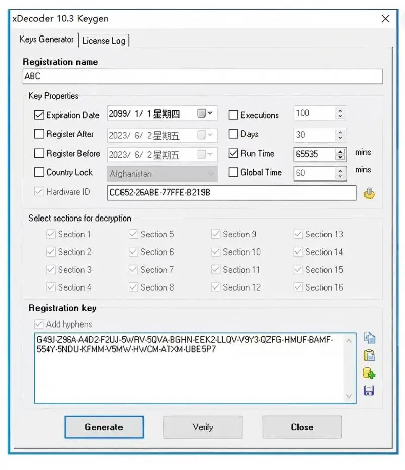Screen dimensions: 405x470
Task: Click the hardware ID paste icon
Action: point(369,193)
